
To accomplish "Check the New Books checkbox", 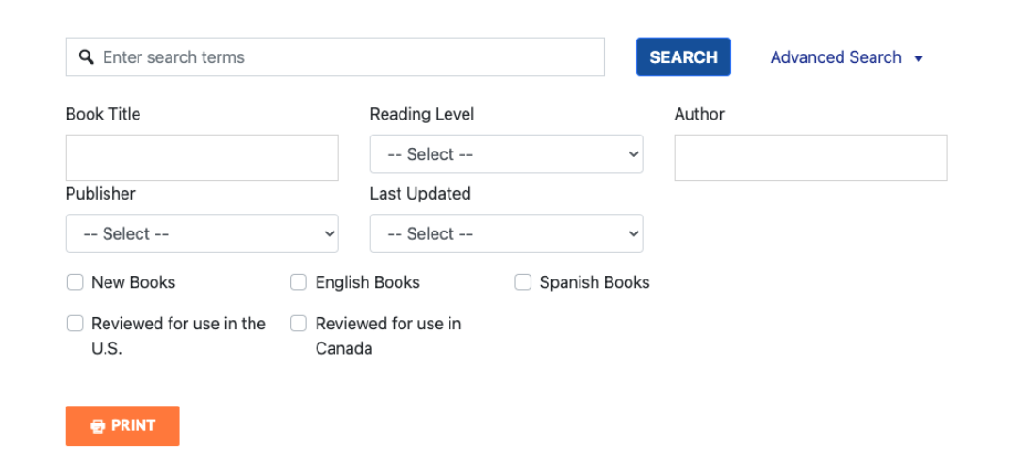I will (75, 282).
